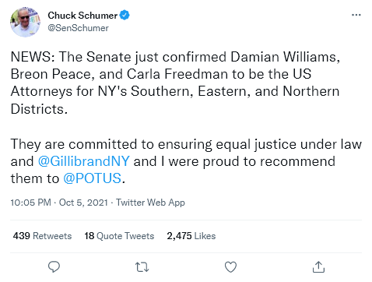Click the Oct 5, 2021 date

pyautogui.click(x=83, y=203)
